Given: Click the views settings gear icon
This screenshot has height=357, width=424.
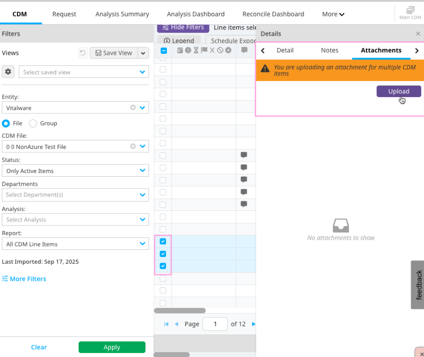Looking at the screenshot, I should pos(8,72).
